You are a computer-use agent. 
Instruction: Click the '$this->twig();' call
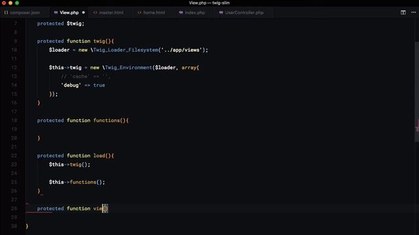69,164
